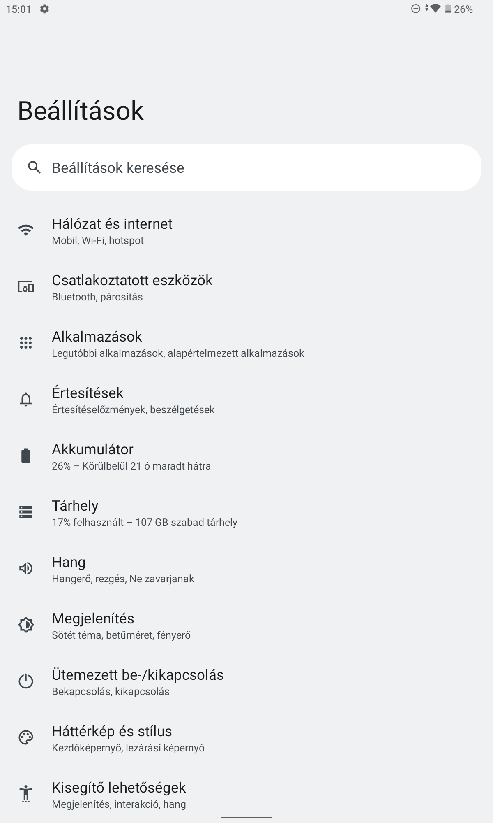The height and width of the screenshot is (823, 493).
Task: Tap the storage icon beside Tárhely
Action: [x=26, y=512]
